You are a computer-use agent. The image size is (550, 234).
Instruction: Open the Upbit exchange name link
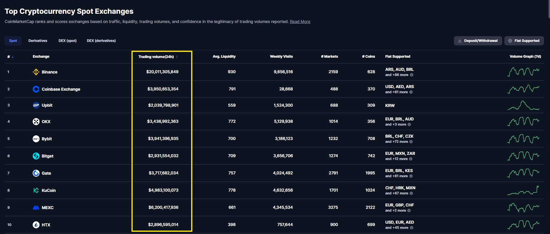click(x=47, y=105)
